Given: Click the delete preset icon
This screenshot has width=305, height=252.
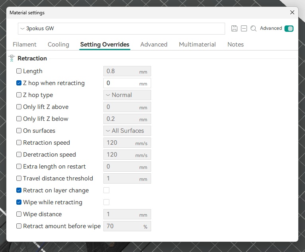Looking at the screenshot, I should pos(244,29).
